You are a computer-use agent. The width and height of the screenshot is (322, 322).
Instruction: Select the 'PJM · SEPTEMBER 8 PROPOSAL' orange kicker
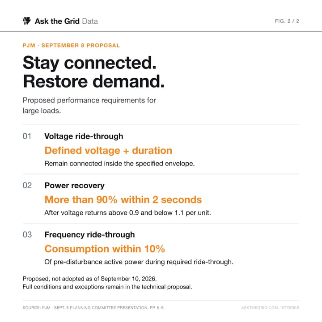click(x=71, y=45)
